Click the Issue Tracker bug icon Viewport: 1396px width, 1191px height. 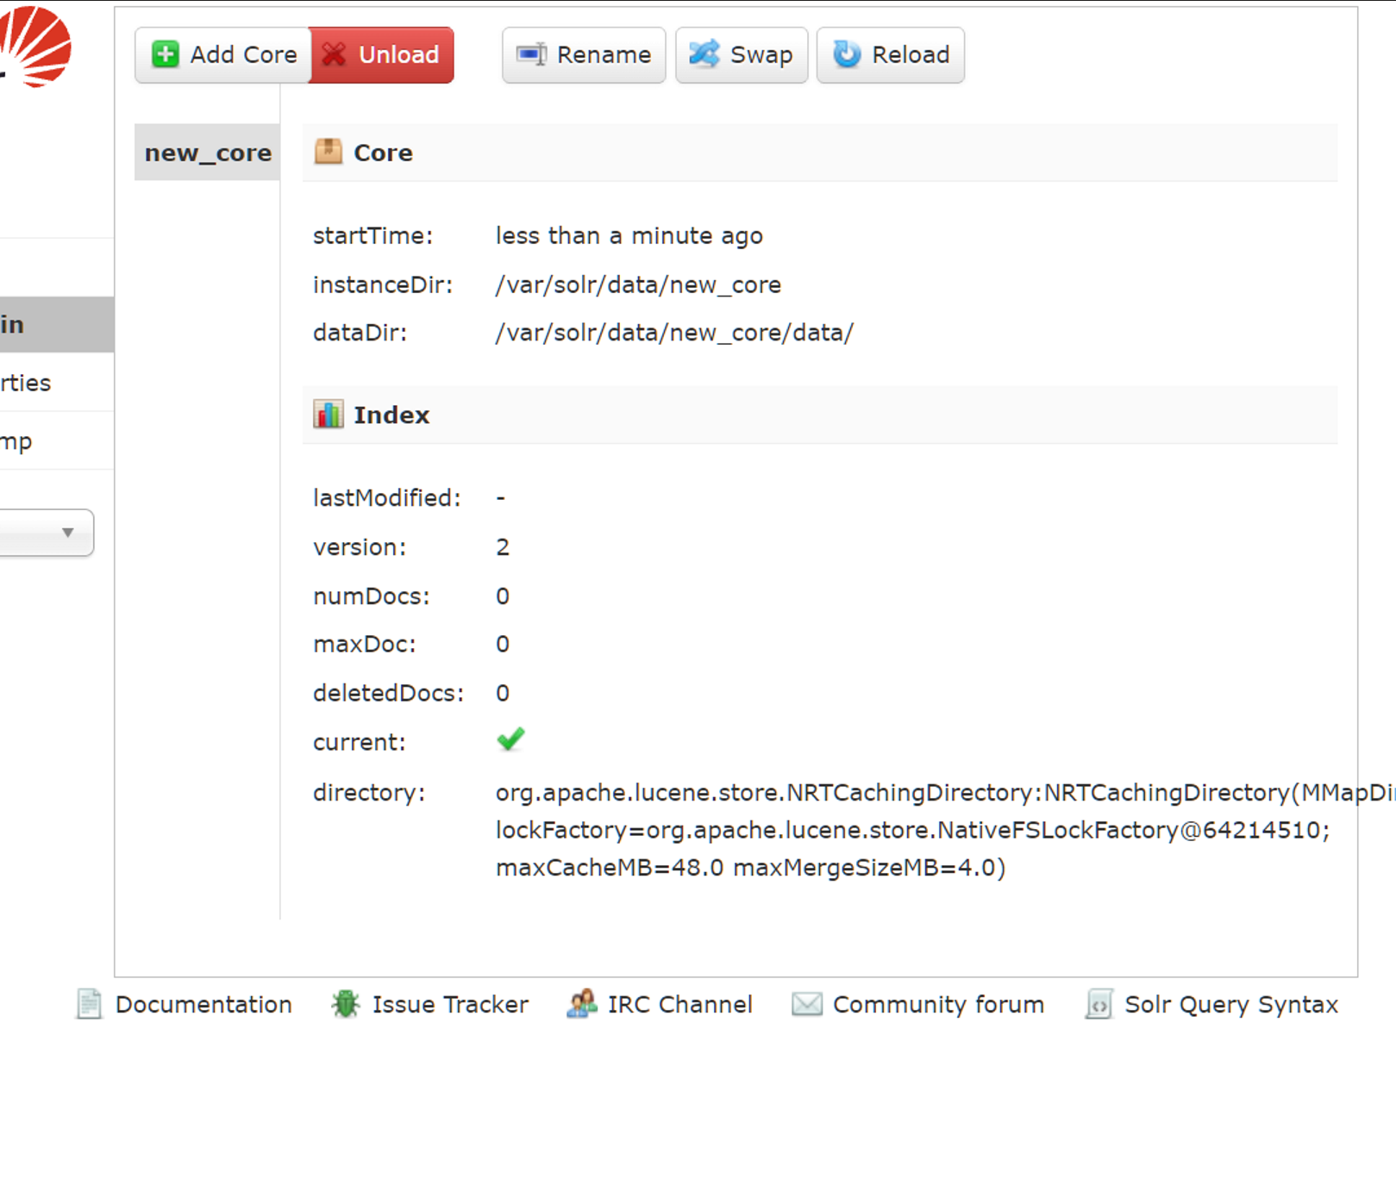pos(345,1004)
